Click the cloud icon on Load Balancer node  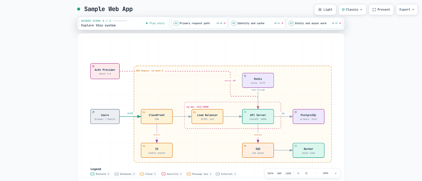pyautogui.click(x=195, y=112)
